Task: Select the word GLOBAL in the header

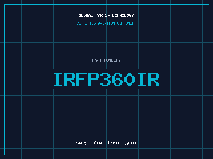Action: point(85,15)
